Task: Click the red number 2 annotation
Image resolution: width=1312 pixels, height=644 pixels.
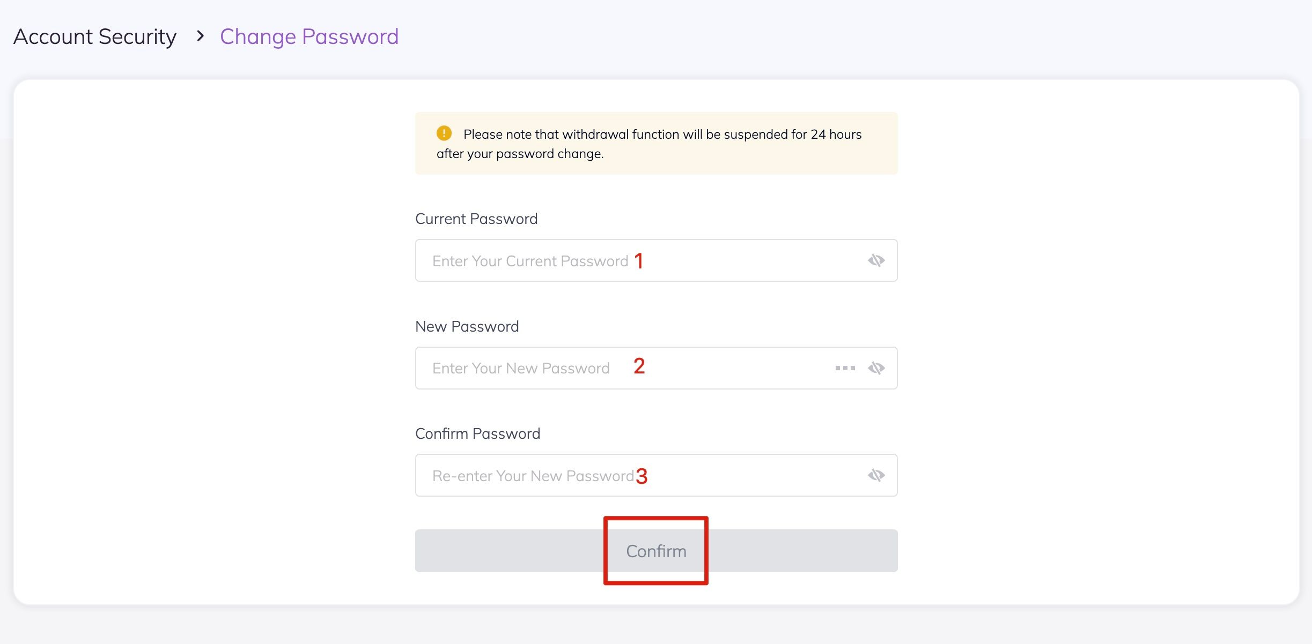Action: [639, 366]
